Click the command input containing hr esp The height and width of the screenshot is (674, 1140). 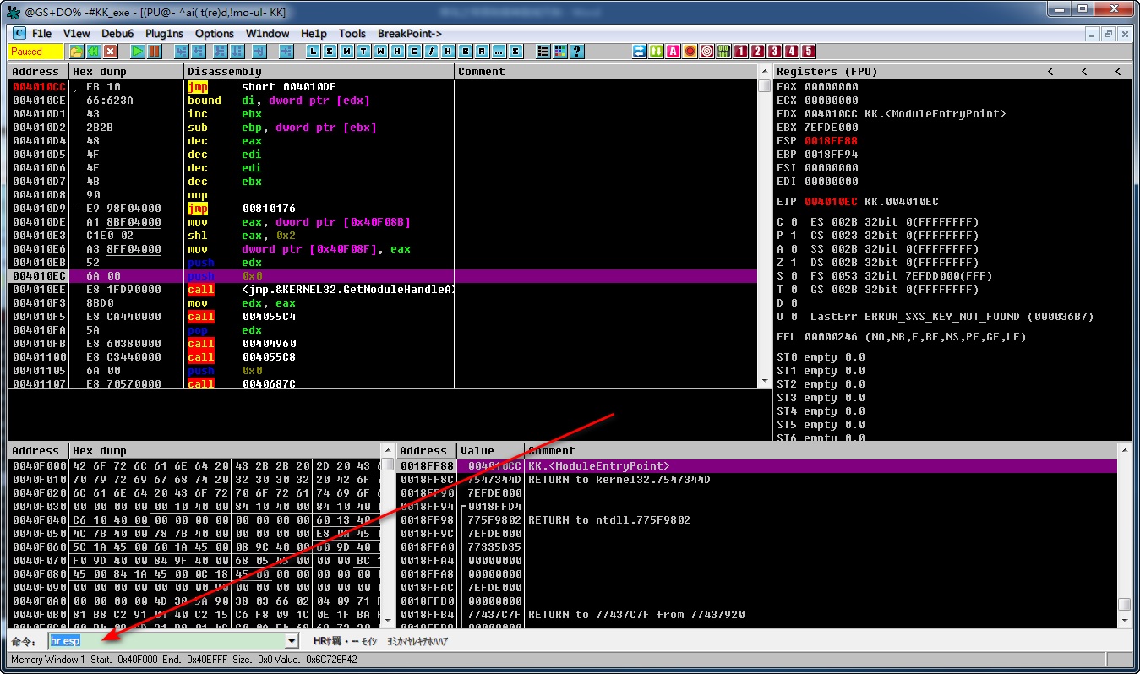(166, 642)
